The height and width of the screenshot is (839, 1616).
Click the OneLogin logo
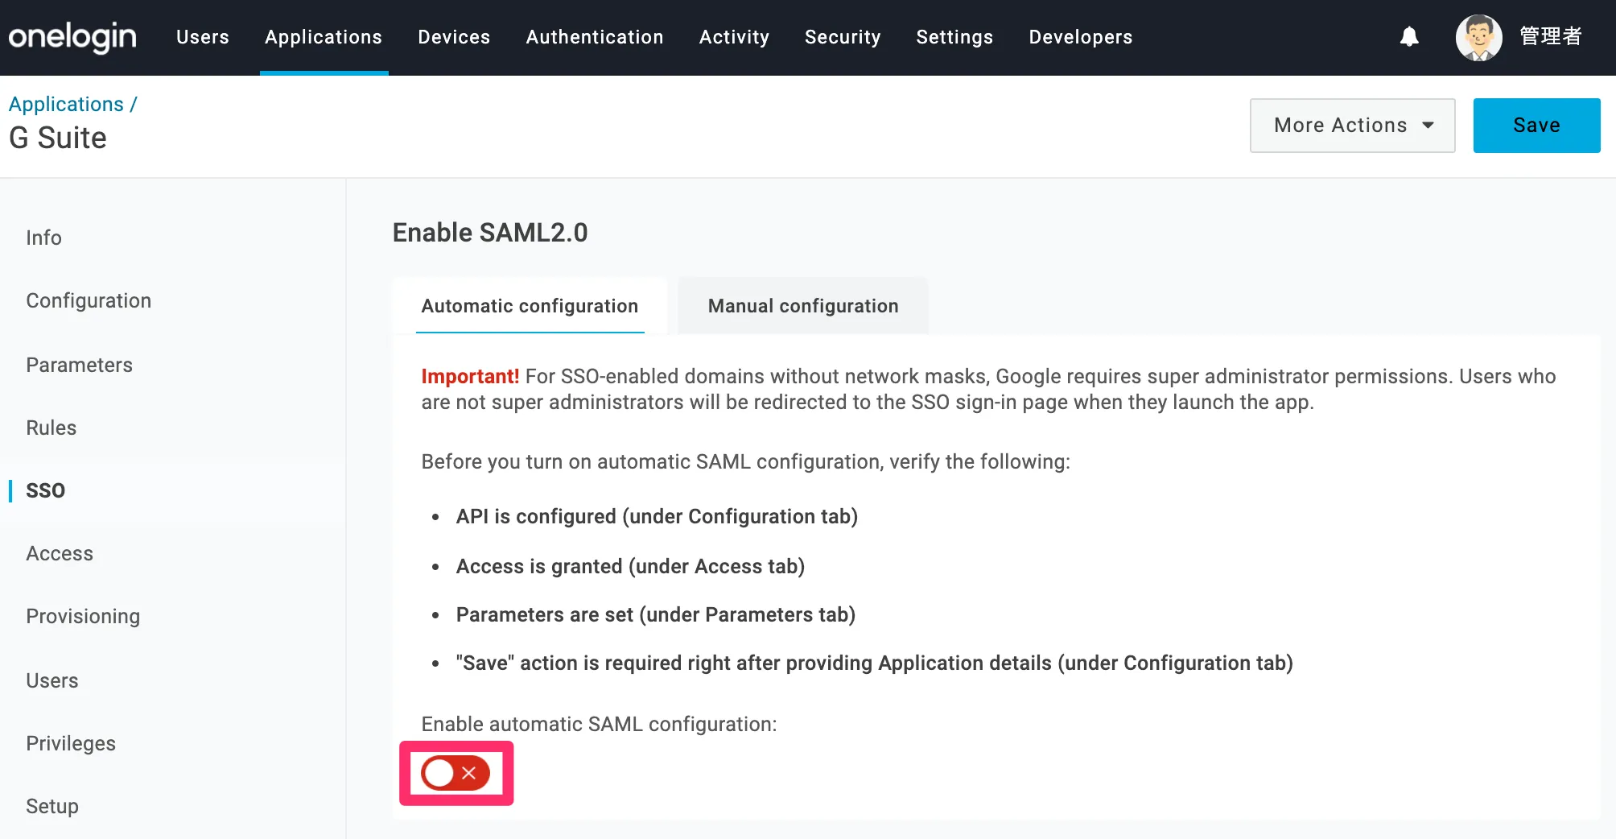click(72, 37)
